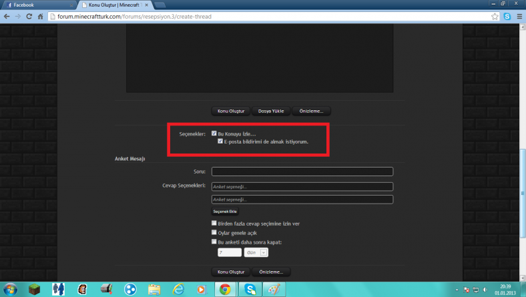Click upper Konu Oluştur button

point(231,111)
